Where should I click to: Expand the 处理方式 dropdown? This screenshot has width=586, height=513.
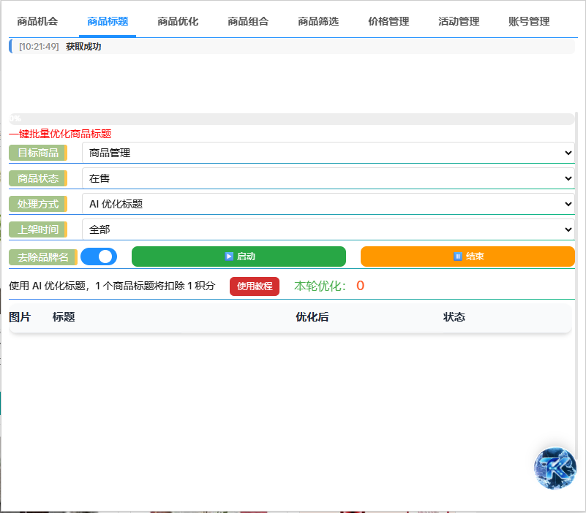[328, 204]
